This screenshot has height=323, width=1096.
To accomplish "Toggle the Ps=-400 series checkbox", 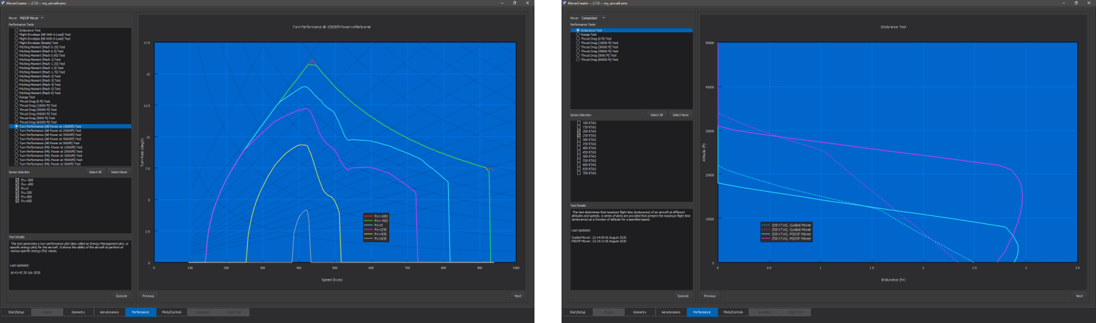I will (17, 184).
